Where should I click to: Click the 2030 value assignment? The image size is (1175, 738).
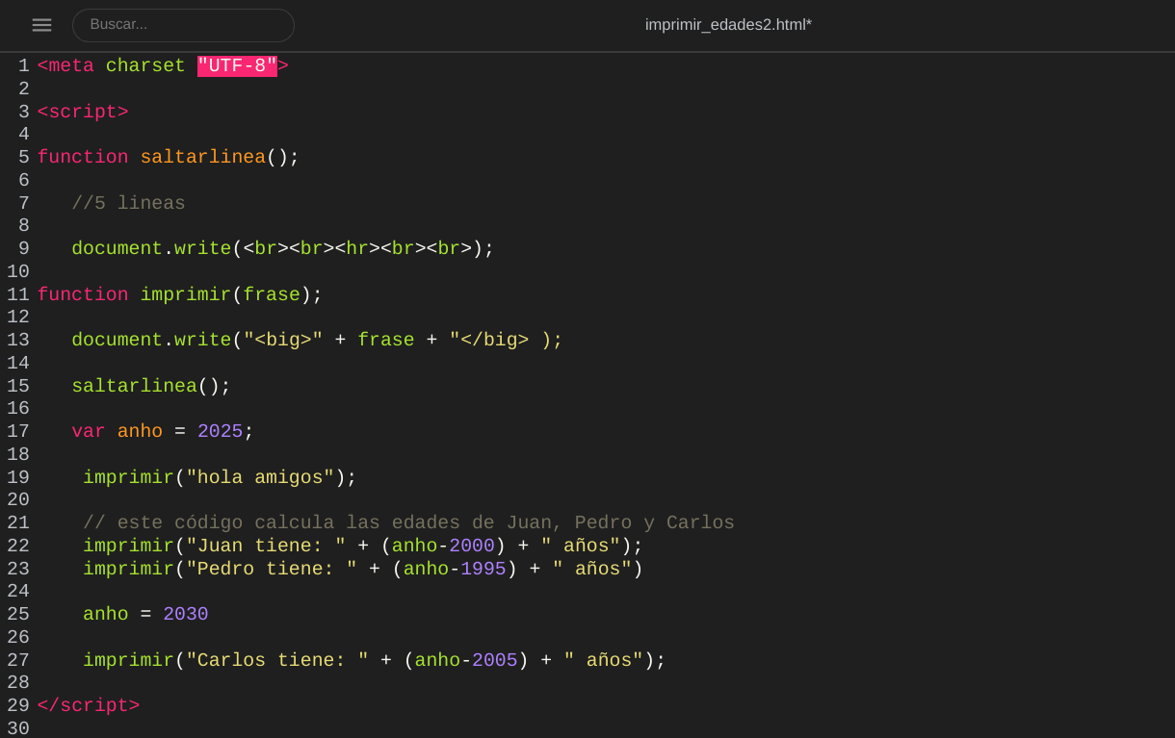coord(185,615)
